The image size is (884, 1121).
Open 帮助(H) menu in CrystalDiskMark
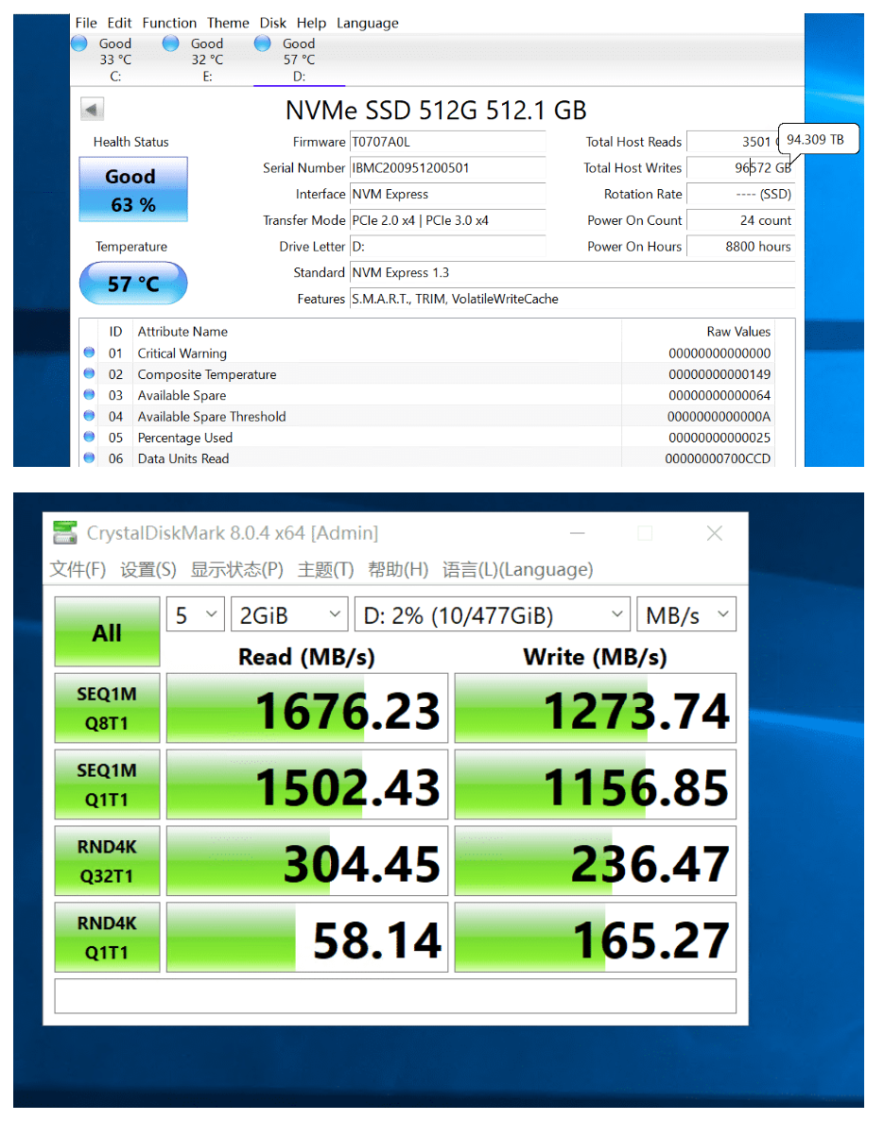398,569
